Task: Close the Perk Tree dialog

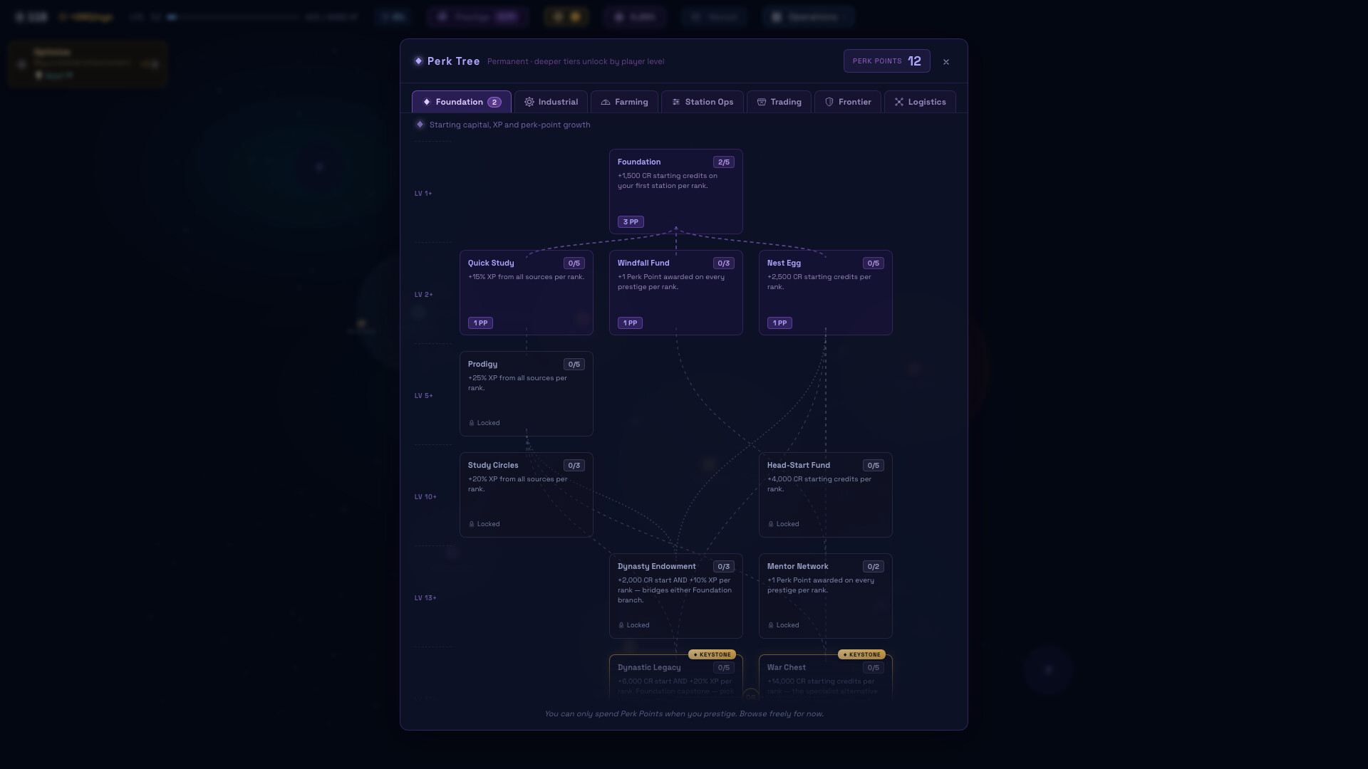Action: tap(946, 62)
